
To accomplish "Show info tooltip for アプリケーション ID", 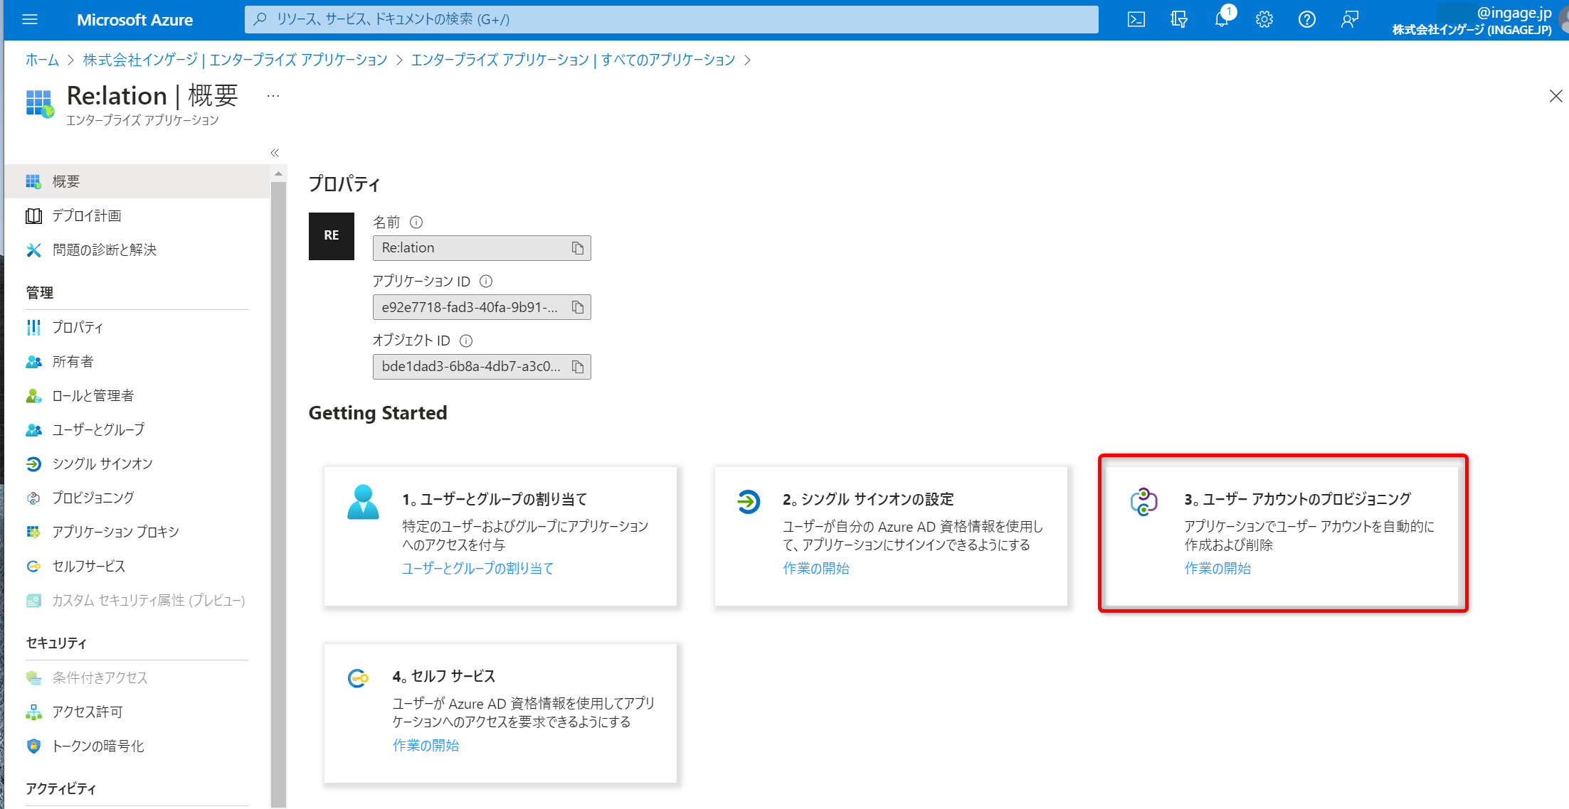I will [x=486, y=282].
